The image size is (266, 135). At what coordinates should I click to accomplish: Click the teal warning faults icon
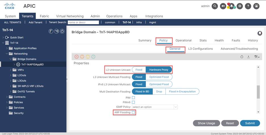pyautogui.click(x=93, y=57)
